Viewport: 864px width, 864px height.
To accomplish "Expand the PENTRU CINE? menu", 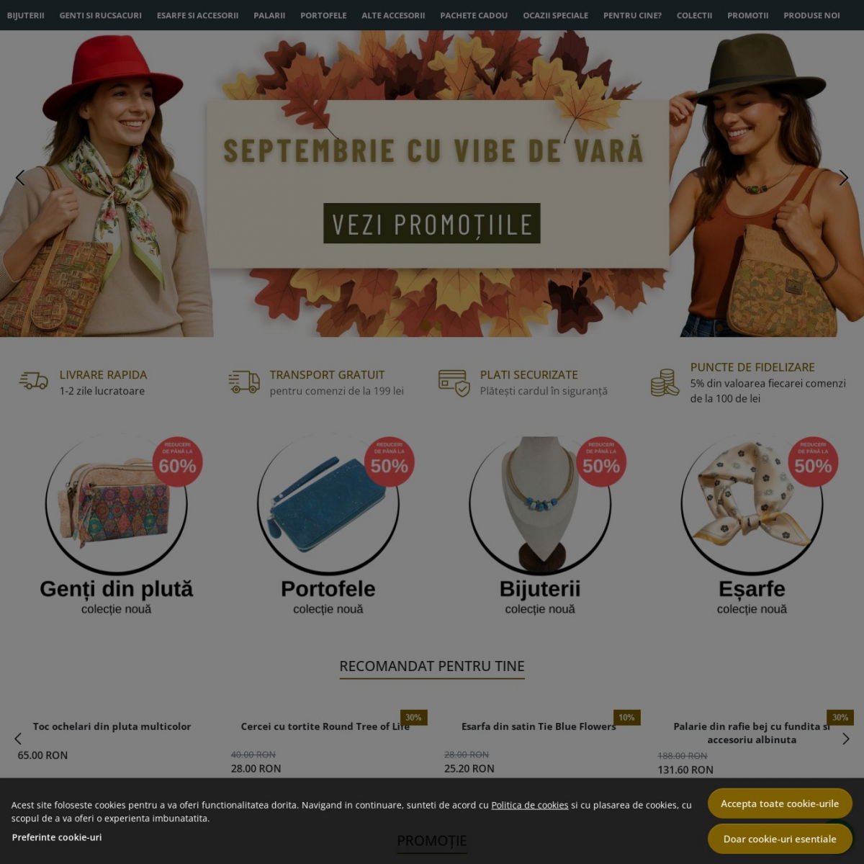I will pos(632,15).
